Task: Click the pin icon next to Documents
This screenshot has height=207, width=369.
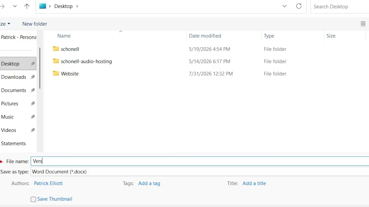Action: point(33,90)
